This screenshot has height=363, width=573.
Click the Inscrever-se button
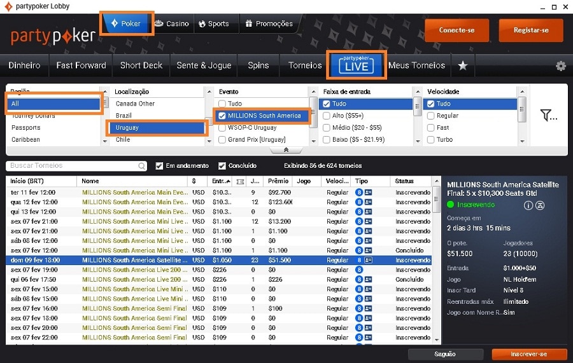point(529,354)
